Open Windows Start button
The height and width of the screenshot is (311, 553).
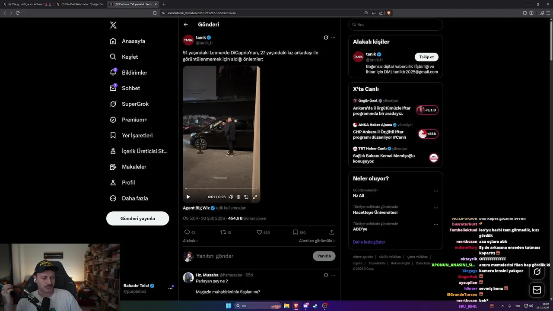pos(229,306)
